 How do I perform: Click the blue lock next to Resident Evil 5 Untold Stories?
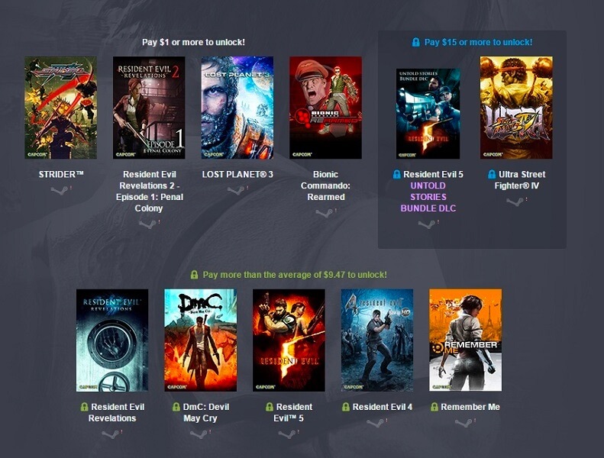[396, 175]
